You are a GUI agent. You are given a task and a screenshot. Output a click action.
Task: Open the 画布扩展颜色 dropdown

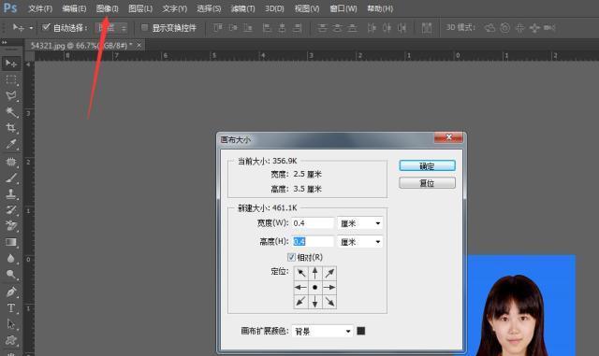tap(322, 331)
